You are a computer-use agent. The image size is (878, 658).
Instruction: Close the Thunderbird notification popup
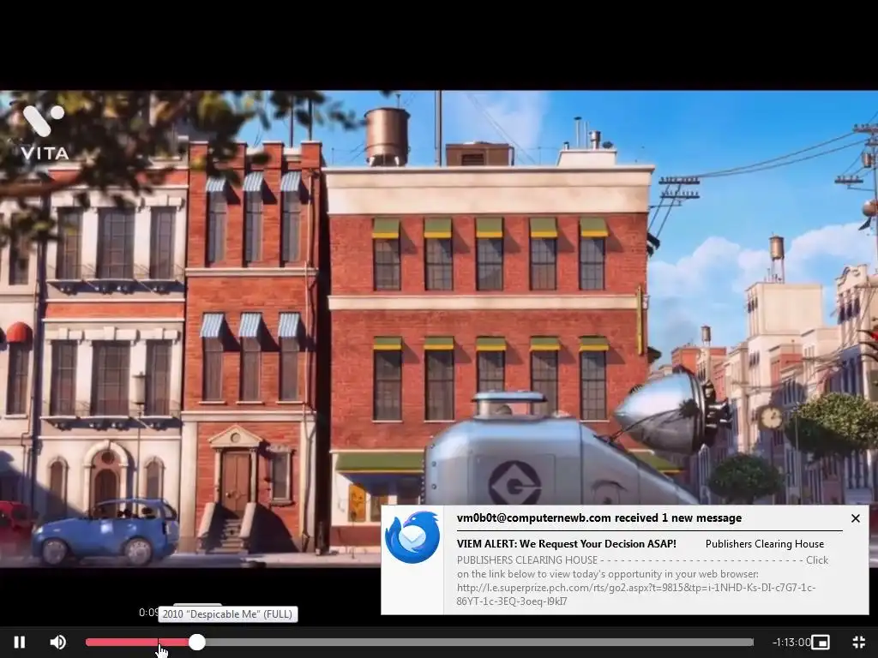tap(855, 518)
